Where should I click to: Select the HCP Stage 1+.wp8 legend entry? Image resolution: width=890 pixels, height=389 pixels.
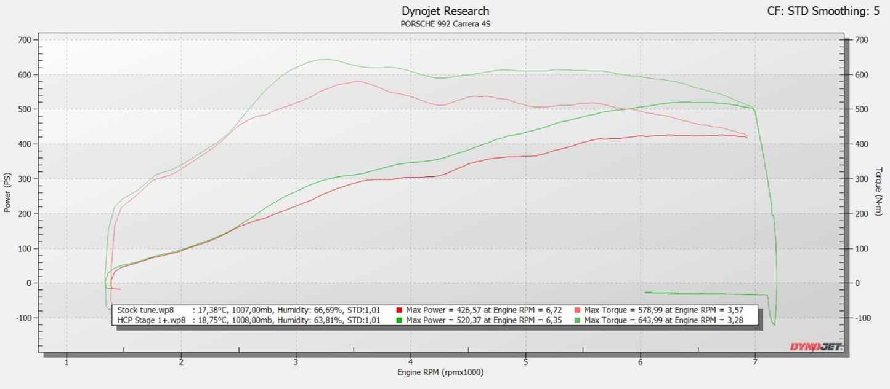click(x=151, y=320)
